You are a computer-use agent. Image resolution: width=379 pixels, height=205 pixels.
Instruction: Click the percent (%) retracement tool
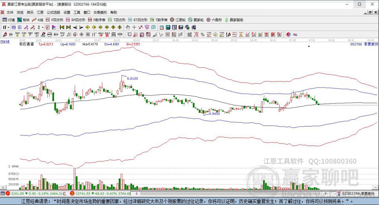pos(202,34)
